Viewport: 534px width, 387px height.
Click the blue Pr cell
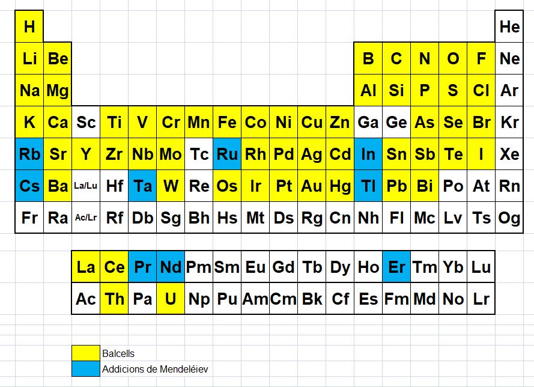click(x=142, y=267)
